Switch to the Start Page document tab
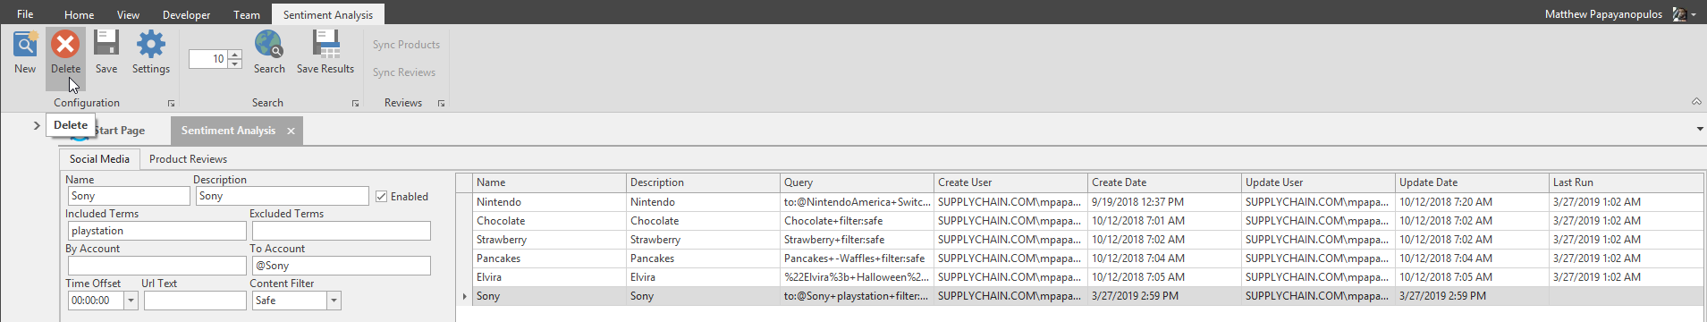The image size is (1707, 322). (119, 131)
